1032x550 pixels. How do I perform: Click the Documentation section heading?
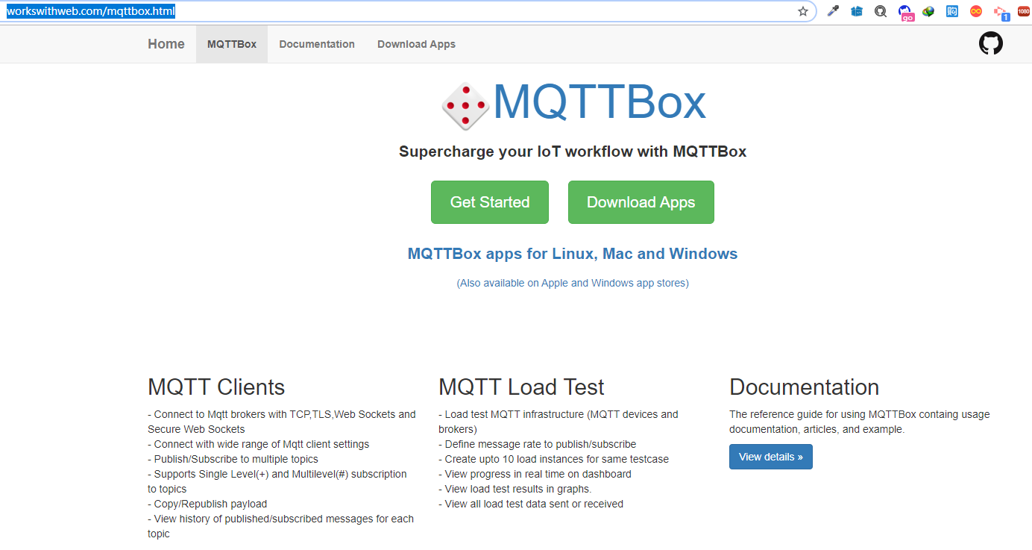point(804,387)
